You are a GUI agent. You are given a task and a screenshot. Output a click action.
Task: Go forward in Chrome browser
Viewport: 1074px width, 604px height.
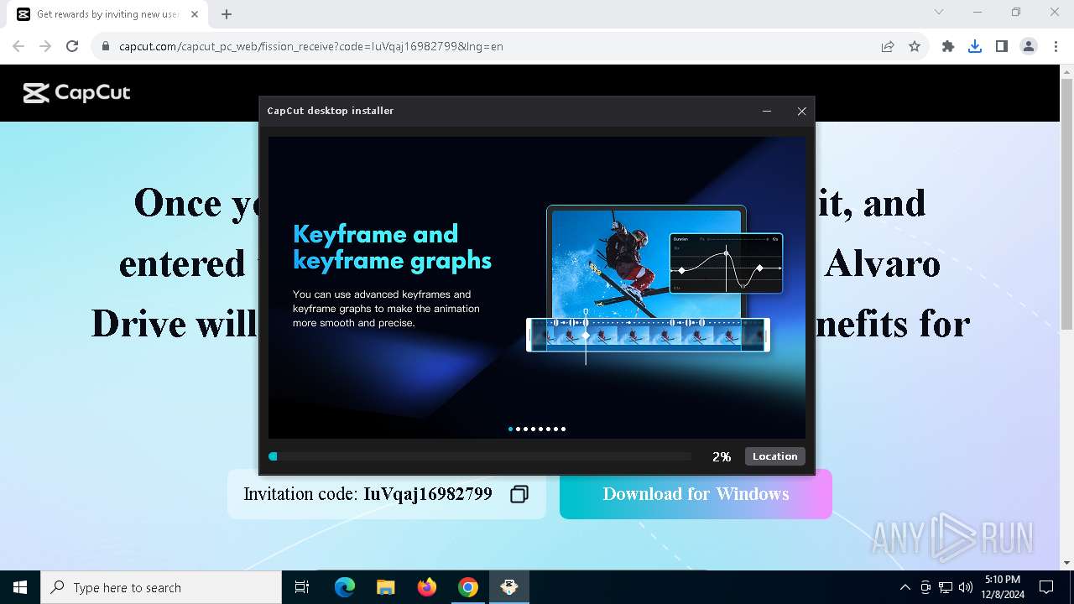pyautogui.click(x=45, y=46)
